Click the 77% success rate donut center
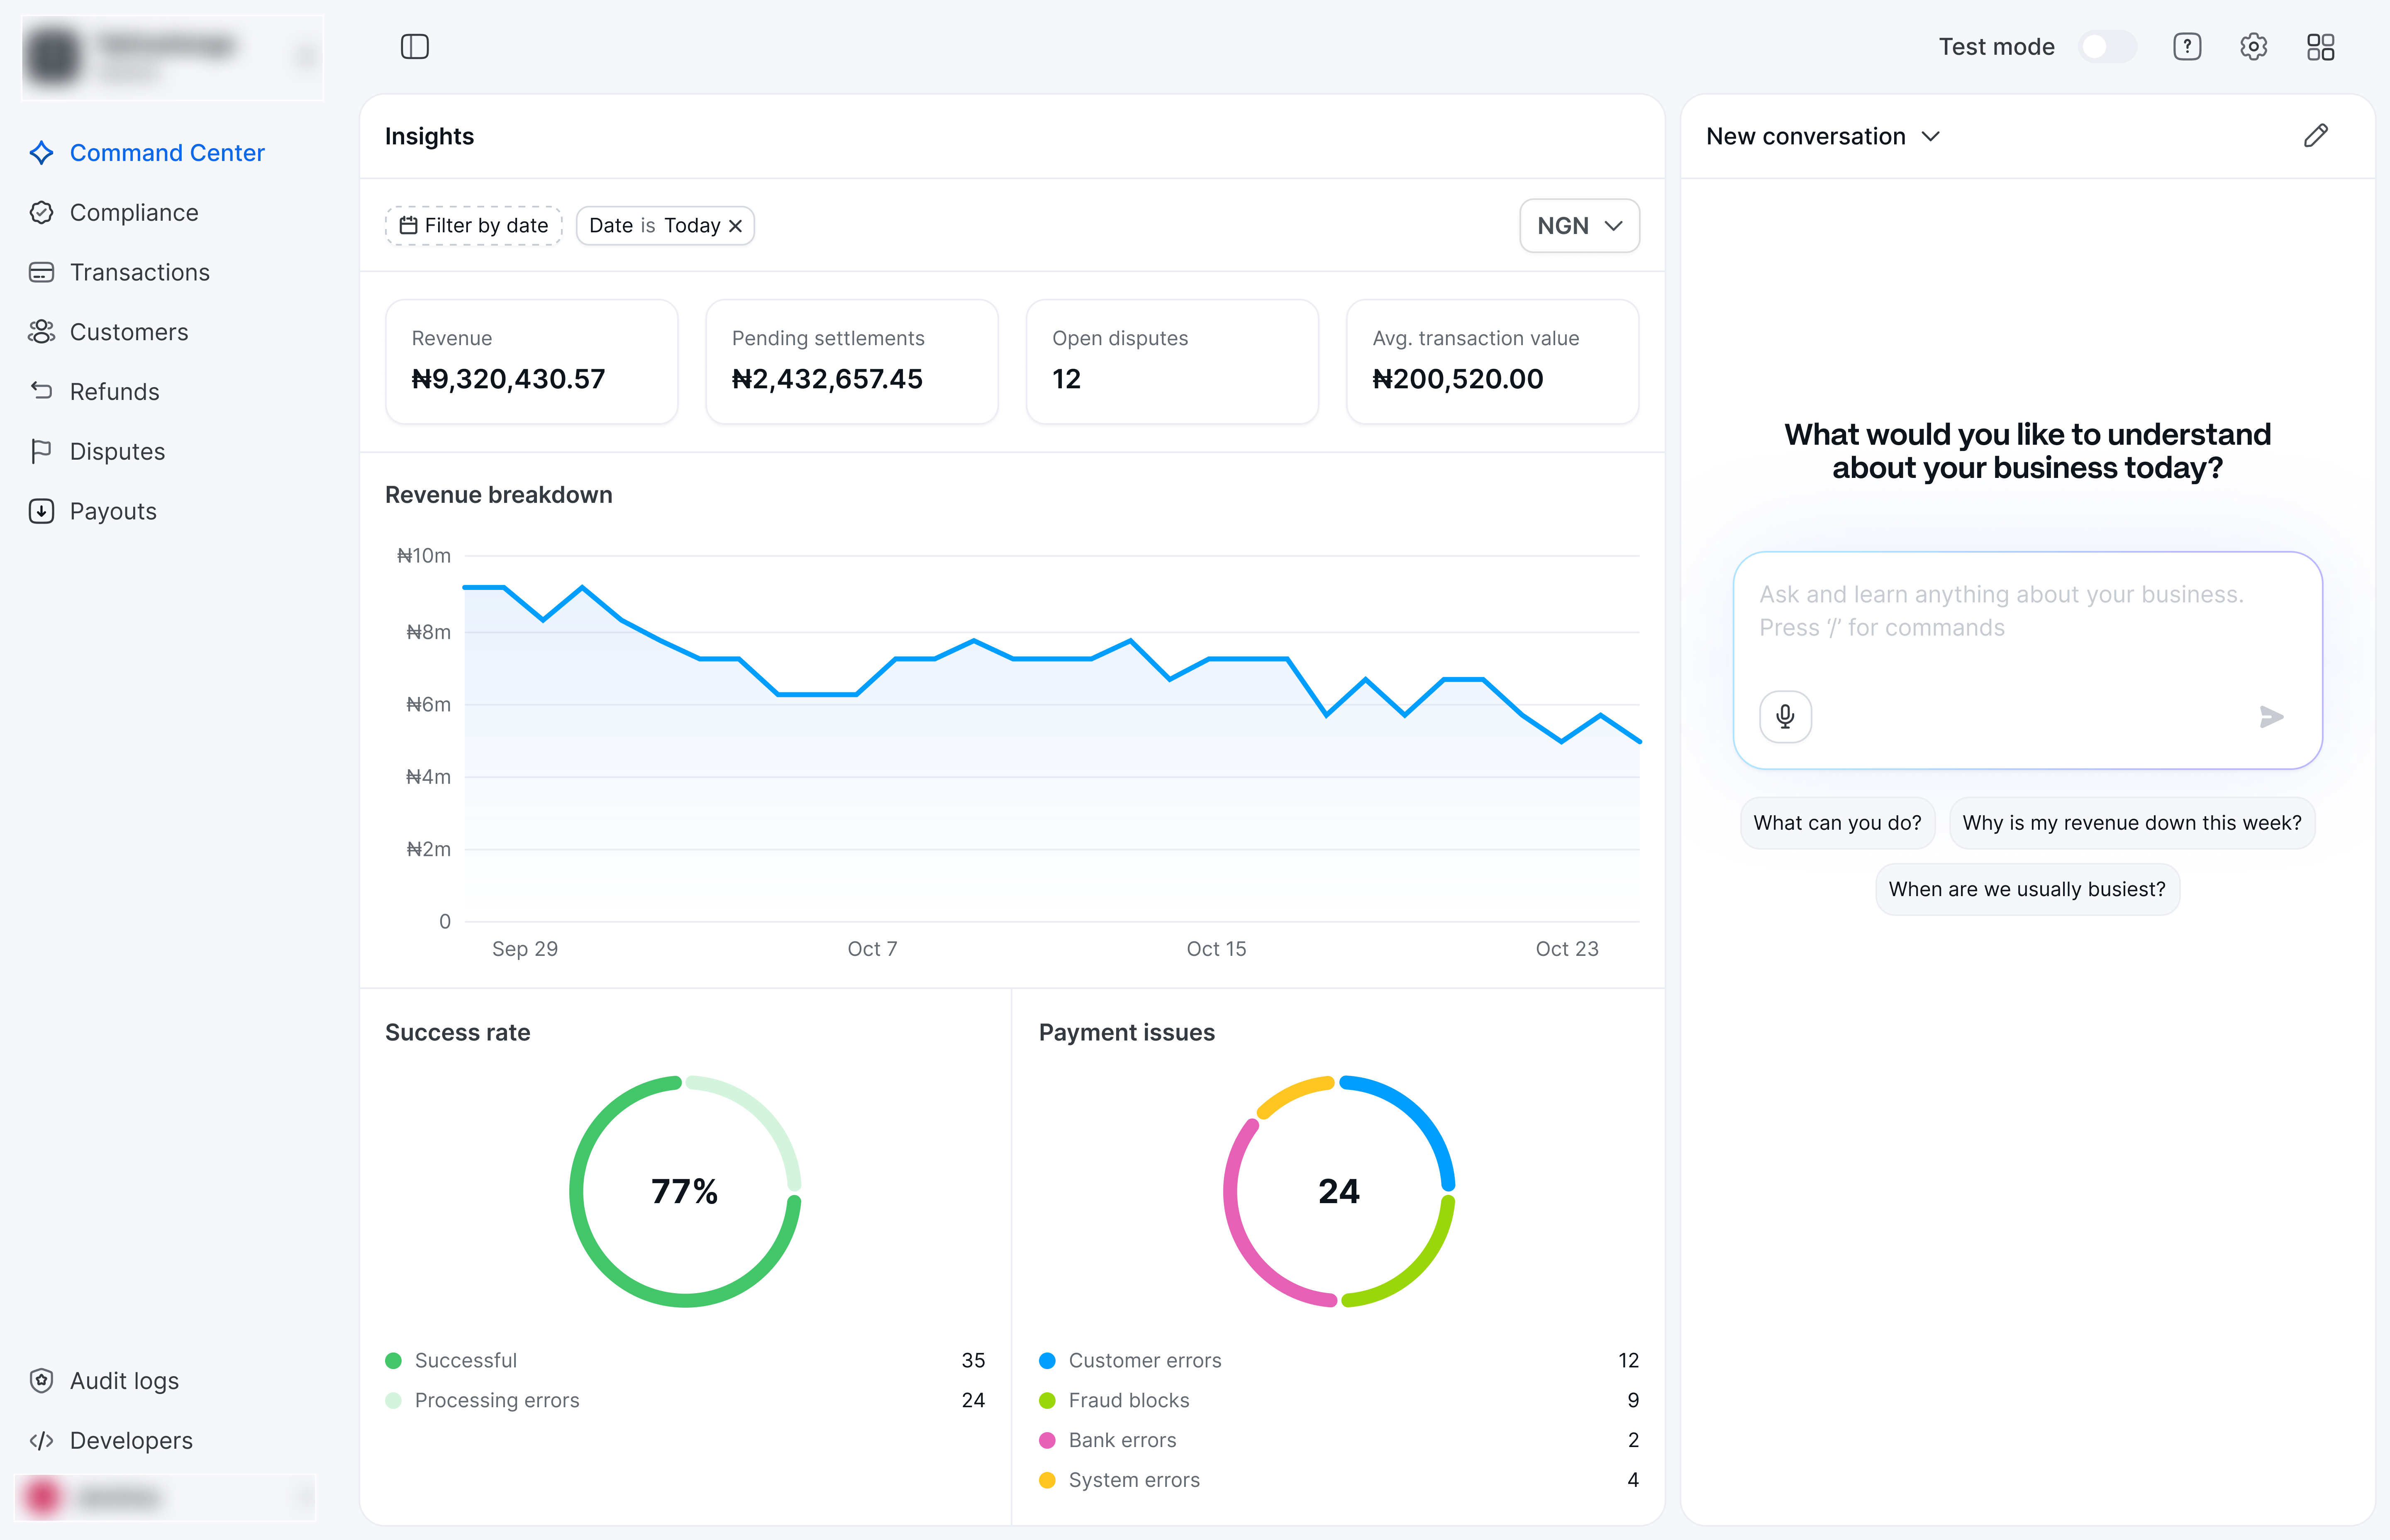This screenshot has width=2390, height=1540. tap(685, 1191)
